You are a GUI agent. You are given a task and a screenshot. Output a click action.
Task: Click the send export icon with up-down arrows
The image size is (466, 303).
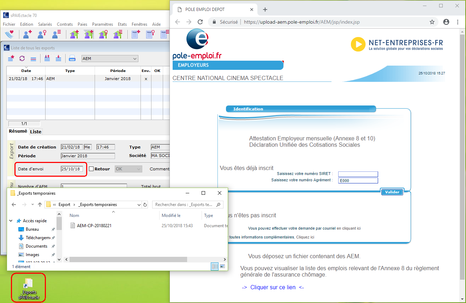(47, 59)
